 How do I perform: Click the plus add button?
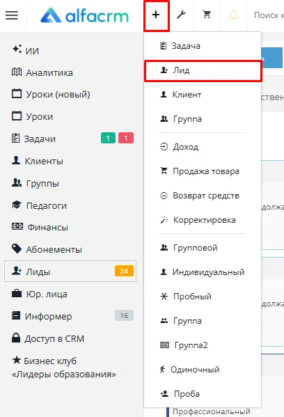157,15
